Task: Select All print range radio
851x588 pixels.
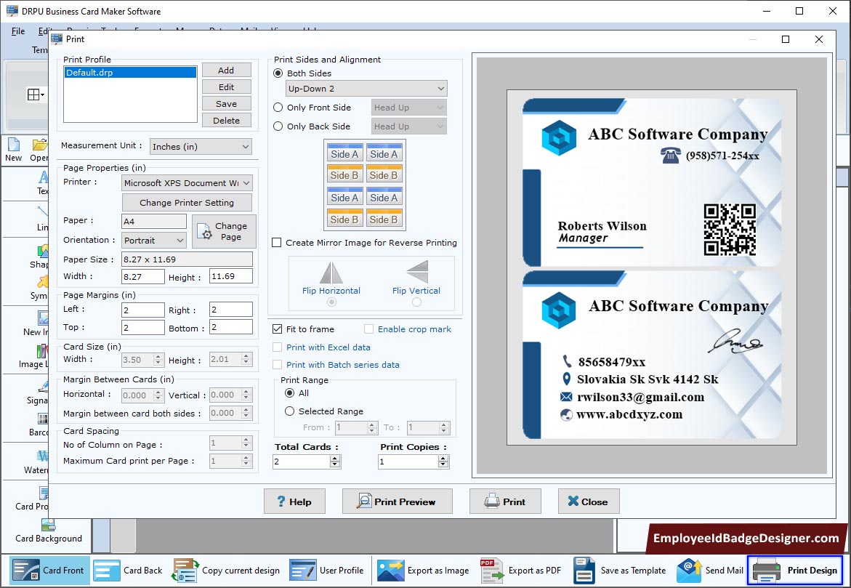Action: click(290, 392)
